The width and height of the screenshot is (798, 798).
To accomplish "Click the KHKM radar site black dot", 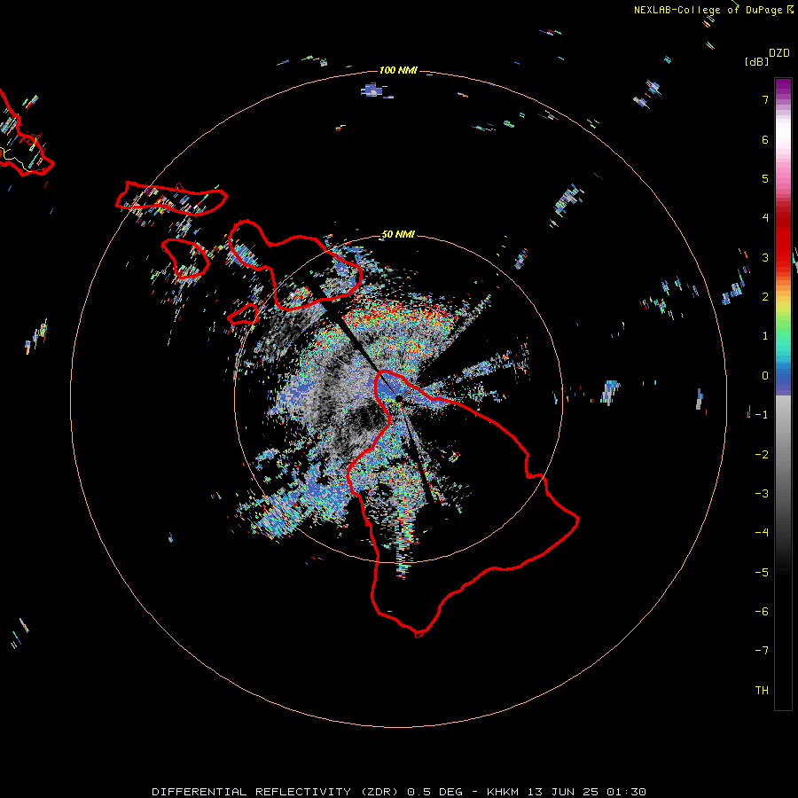I will [399, 398].
